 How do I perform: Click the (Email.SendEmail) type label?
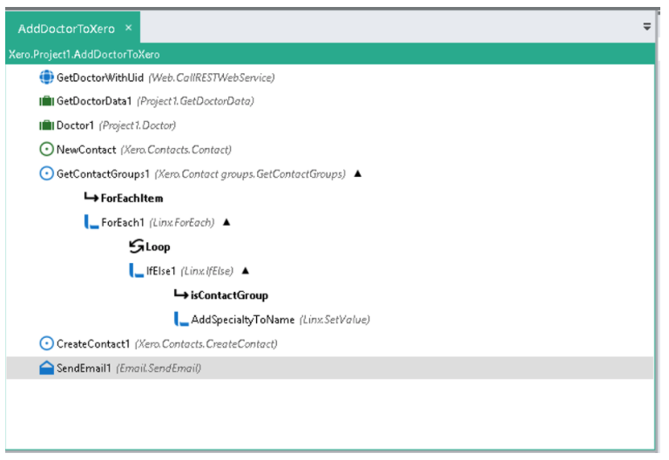click(159, 369)
